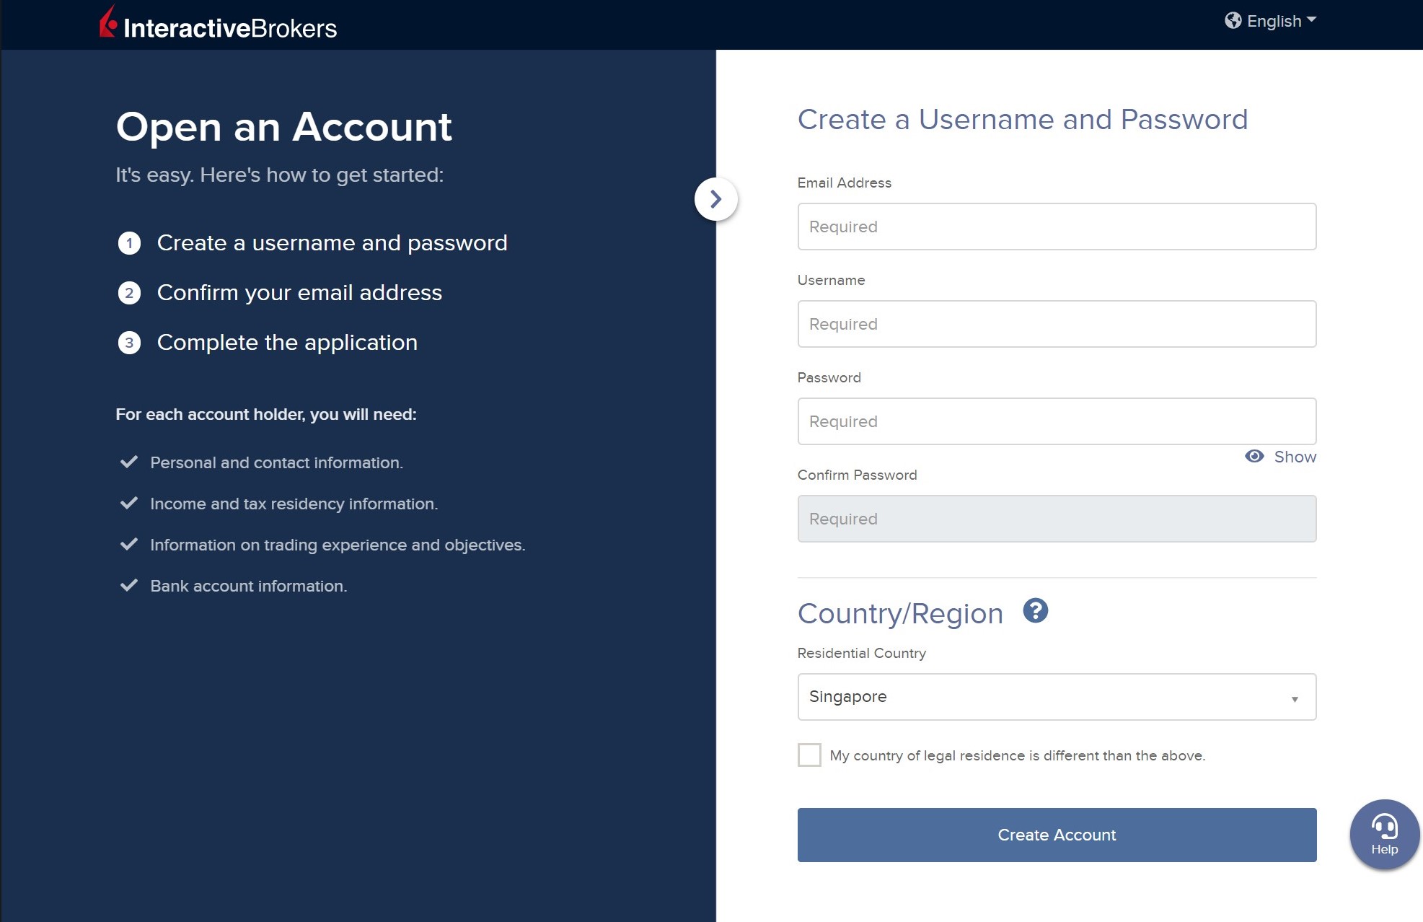Select the Password input field

tap(1056, 421)
